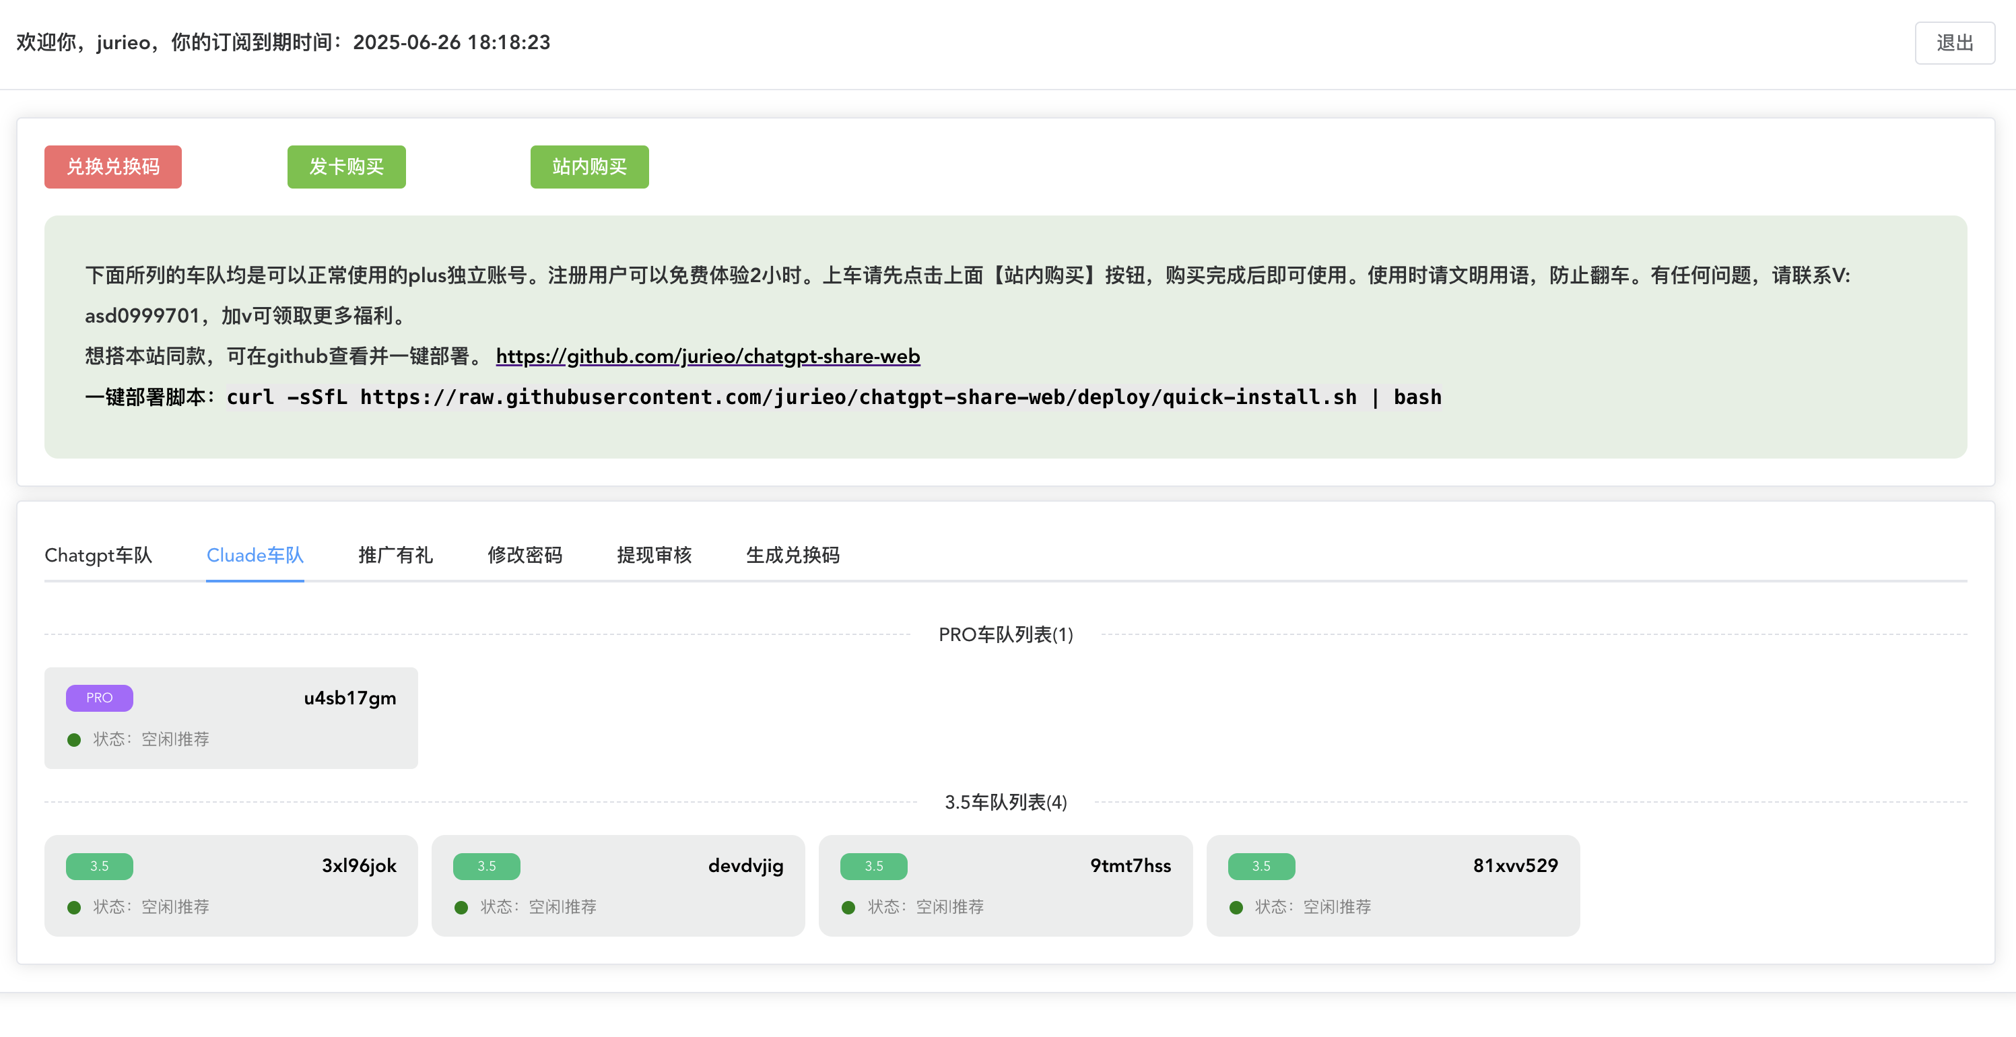The image size is (2016, 1037).
Task: Click the 3.5 badge on 81xvv529 card
Action: (x=1261, y=865)
